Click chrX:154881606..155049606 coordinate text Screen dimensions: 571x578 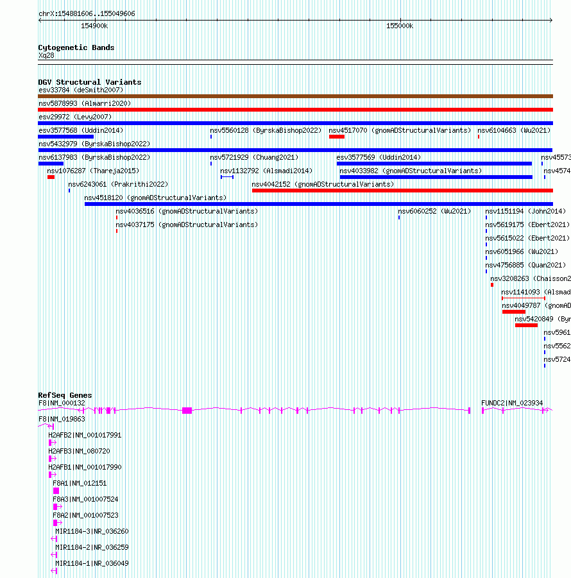[87, 13]
